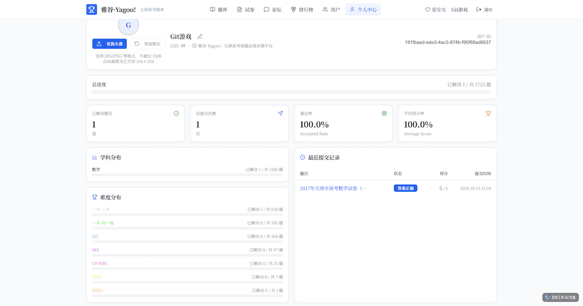
Task: Click the paper plane icon in 总提交次数 card
Action: (280, 114)
